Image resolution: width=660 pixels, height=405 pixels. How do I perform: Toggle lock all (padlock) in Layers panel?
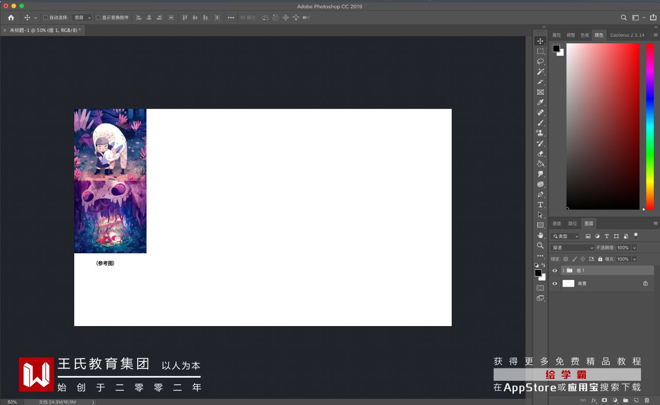(x=600, y=259)
